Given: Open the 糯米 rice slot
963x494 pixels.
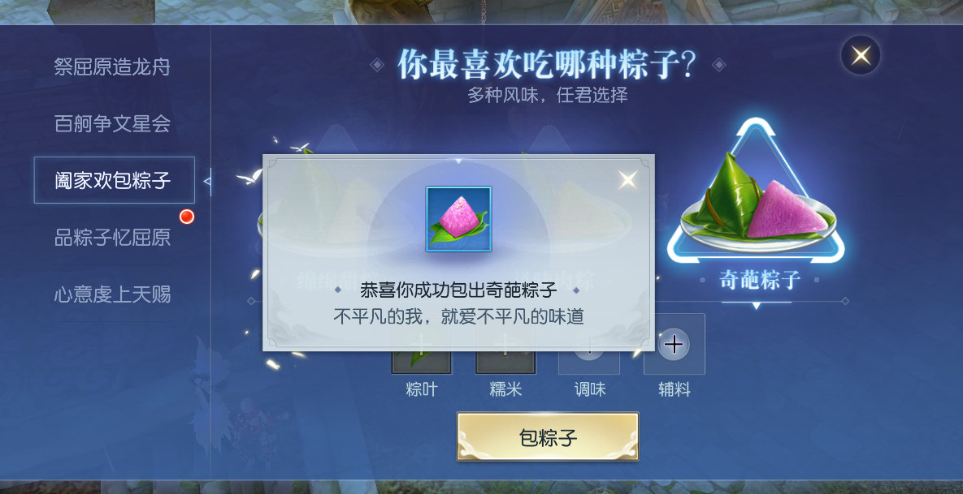Looking at the screenshot, I should (505, 363).
